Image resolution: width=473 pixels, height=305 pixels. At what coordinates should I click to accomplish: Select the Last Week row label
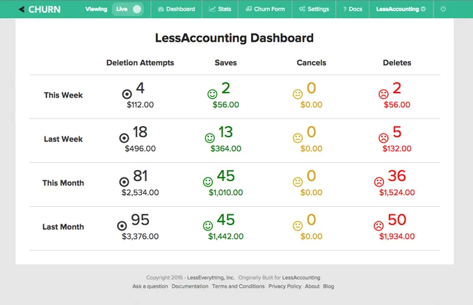[63, 139]
